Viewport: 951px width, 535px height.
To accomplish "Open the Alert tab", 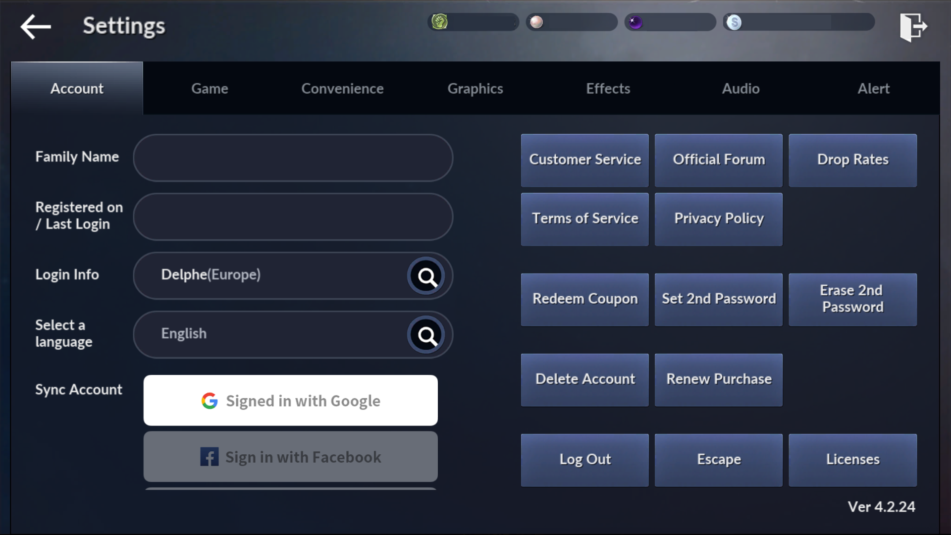I will click(873, 88).
